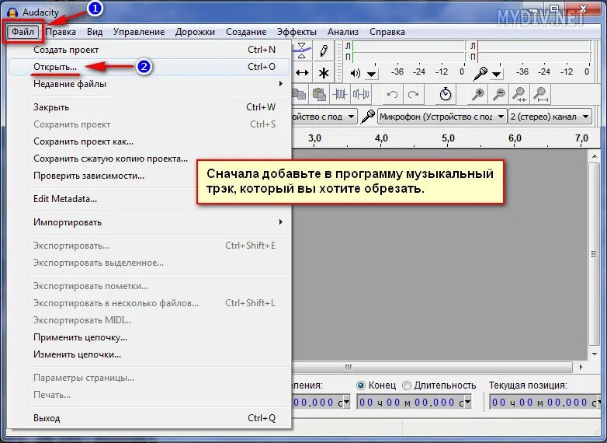Open the playback meter dropdown arrow
Viewport: 607px width, 443px height.
371,74
